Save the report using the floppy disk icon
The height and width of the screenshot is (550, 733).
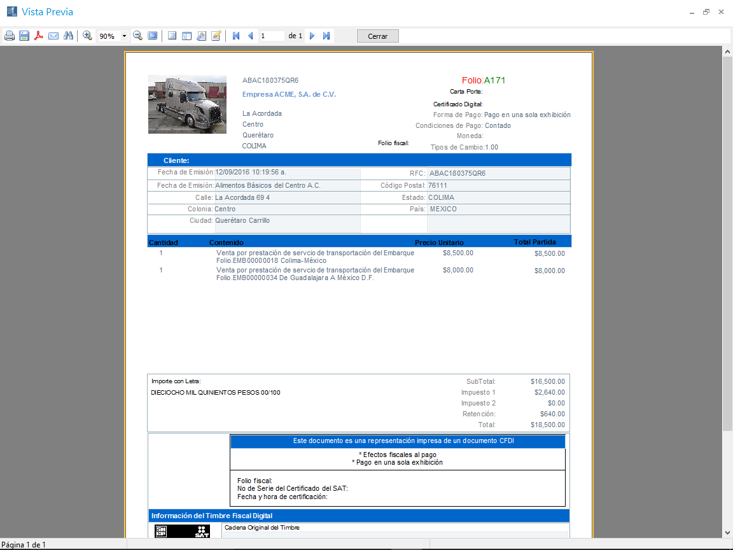point(24,36)
